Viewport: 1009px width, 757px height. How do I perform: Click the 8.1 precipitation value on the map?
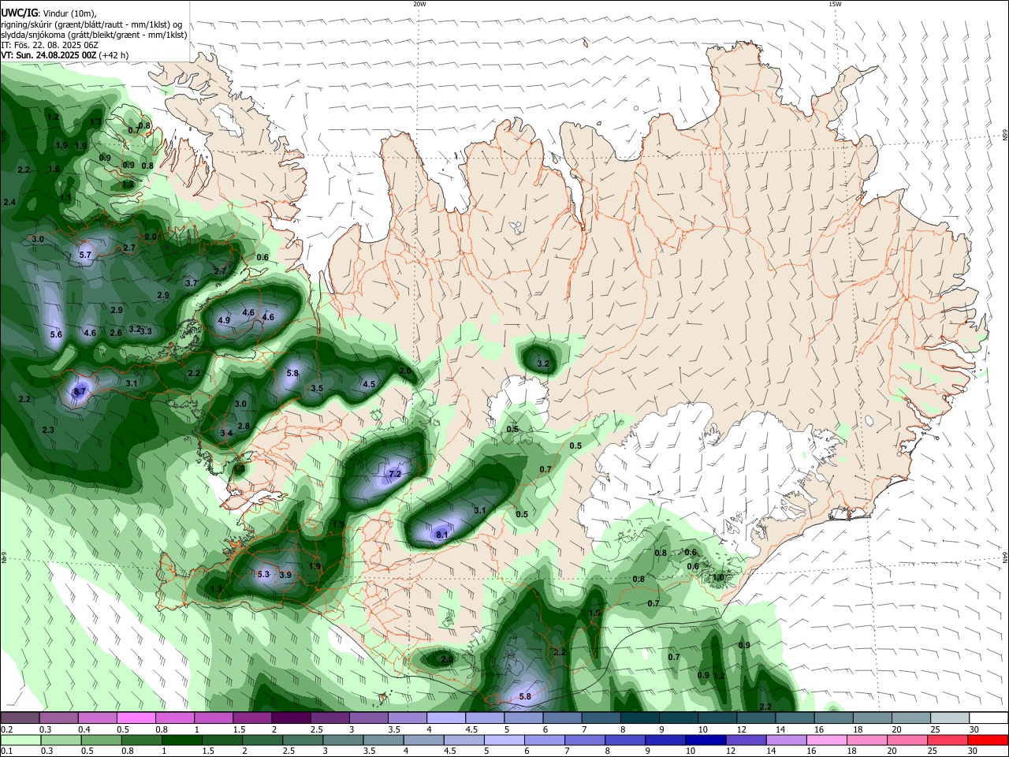click(x=442, y=535)
